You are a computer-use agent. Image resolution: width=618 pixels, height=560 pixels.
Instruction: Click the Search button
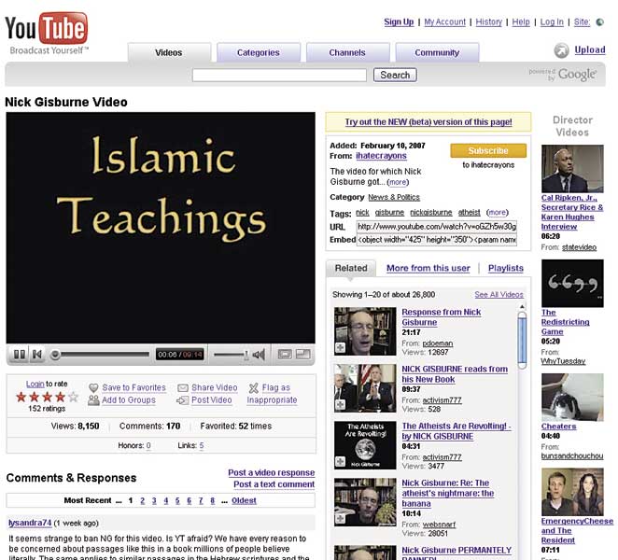tap(395, 75)
